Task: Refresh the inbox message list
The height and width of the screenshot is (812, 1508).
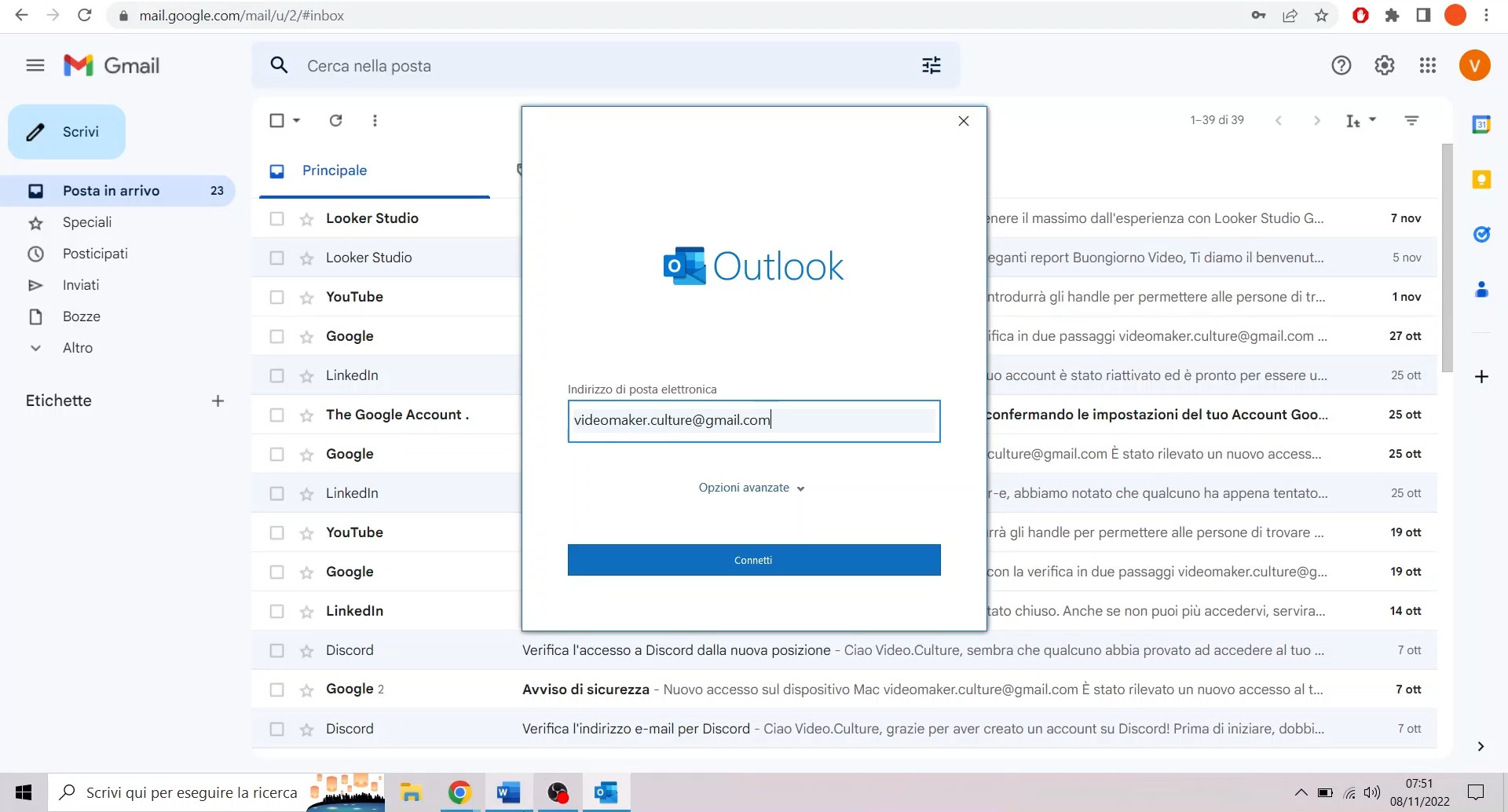Action: pos(335,120)
